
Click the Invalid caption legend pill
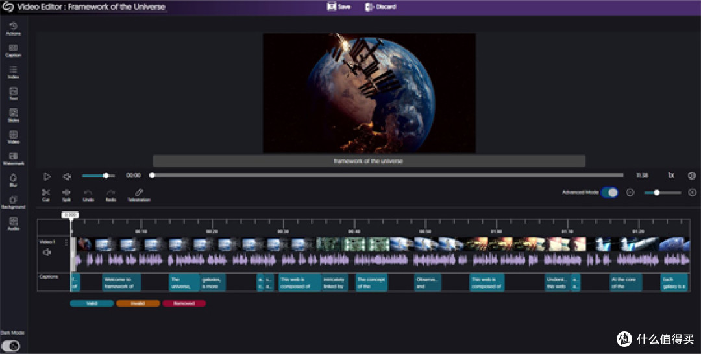click(x=138, y=303)
